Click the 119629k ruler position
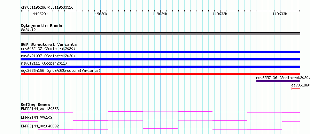The width and height of the screenshot is (310, 134). (40, 14)
